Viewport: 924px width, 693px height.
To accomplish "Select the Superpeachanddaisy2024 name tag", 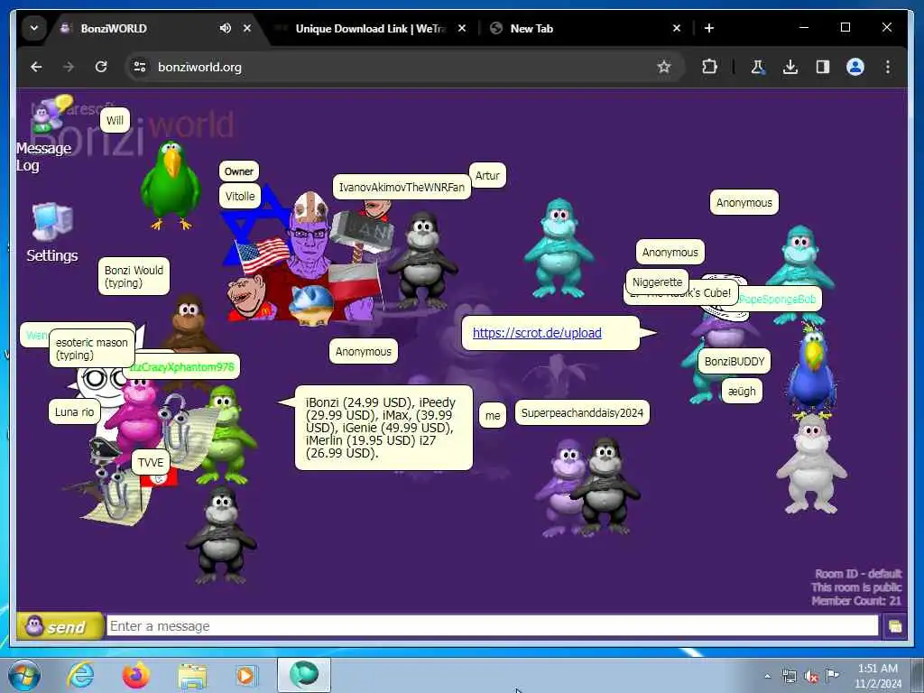I will point(582,412).
